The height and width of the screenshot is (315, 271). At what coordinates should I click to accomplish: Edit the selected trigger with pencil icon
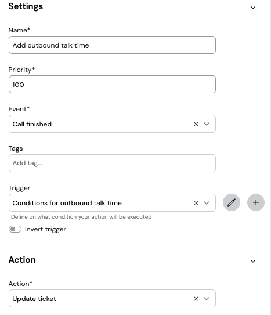click(232, 202)
